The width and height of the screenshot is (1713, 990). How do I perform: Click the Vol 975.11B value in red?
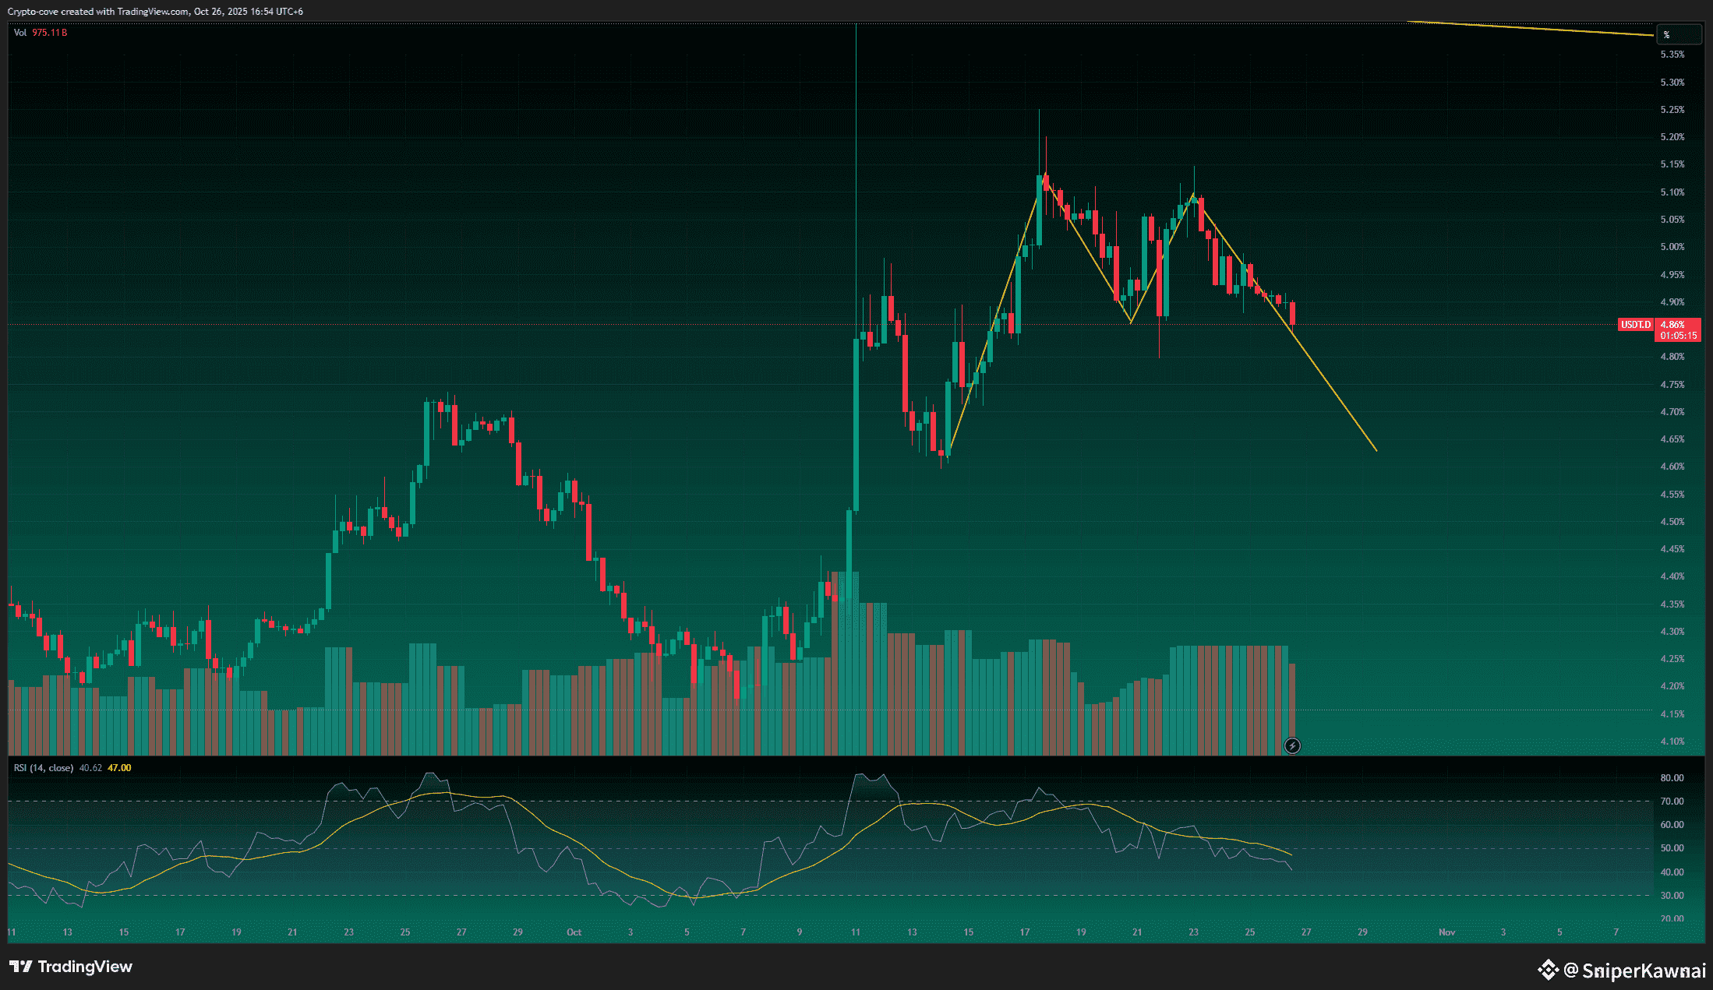pyautogui.click(x=50, y=33)
